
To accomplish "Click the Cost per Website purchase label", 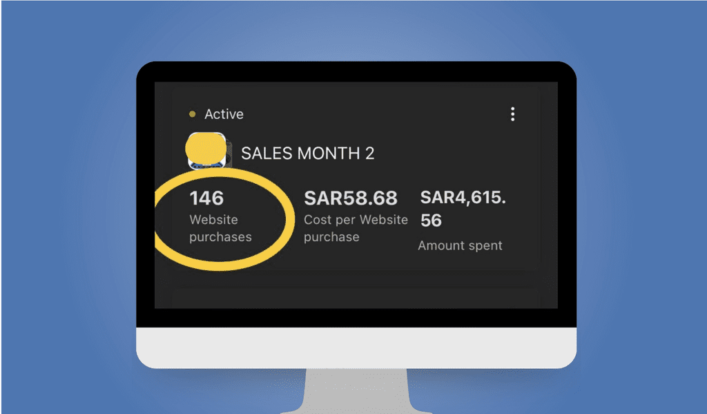I will click(356, 228).
